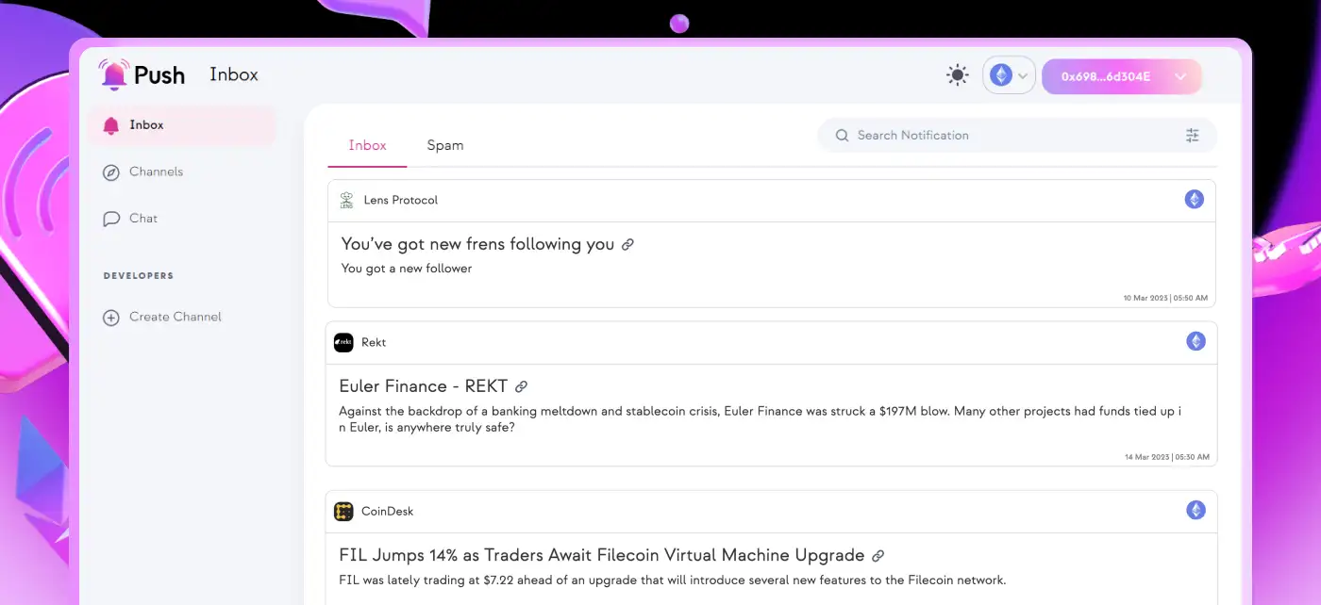Go to Channels in the sidebar

(156, 172)
